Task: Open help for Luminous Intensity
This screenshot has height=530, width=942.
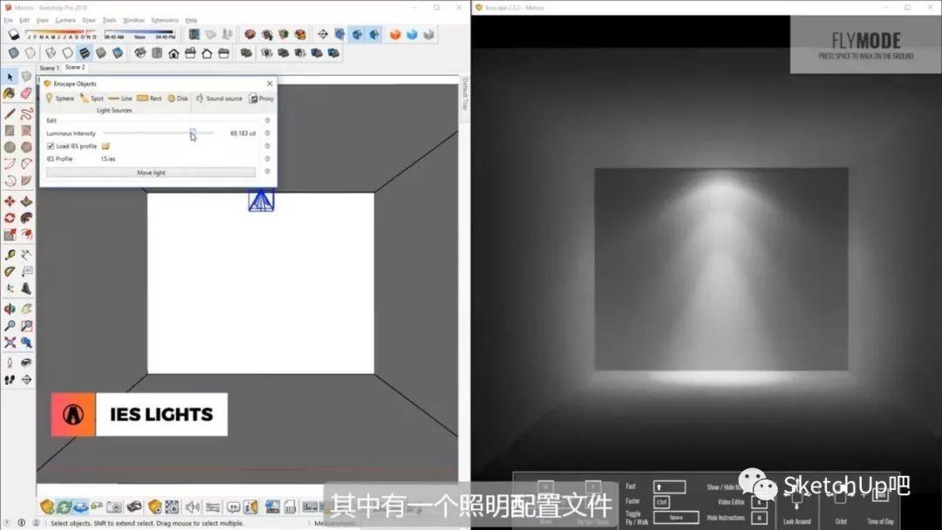Action: tap(268, 133)
